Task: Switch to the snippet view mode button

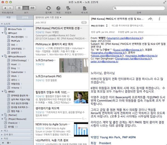Action: tap(26, 8)
